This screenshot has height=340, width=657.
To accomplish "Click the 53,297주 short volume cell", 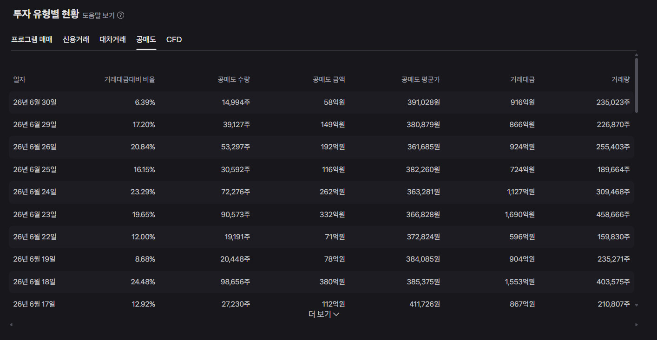I will coord(236,147).
